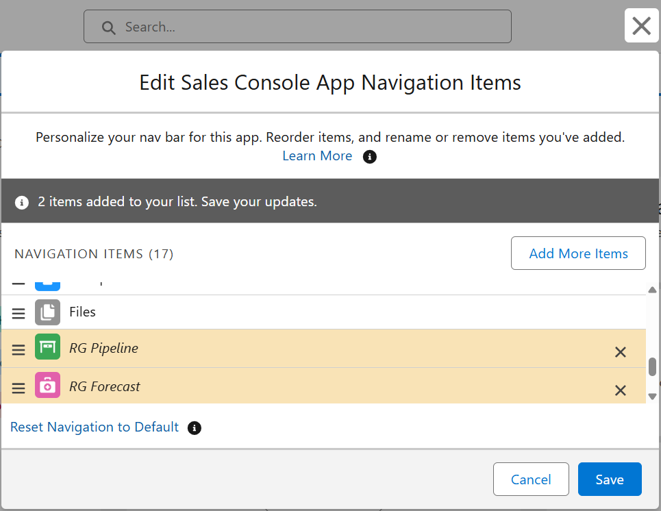Click Reset Navigation to Default

pyautogui.click(x=95, y=427)
